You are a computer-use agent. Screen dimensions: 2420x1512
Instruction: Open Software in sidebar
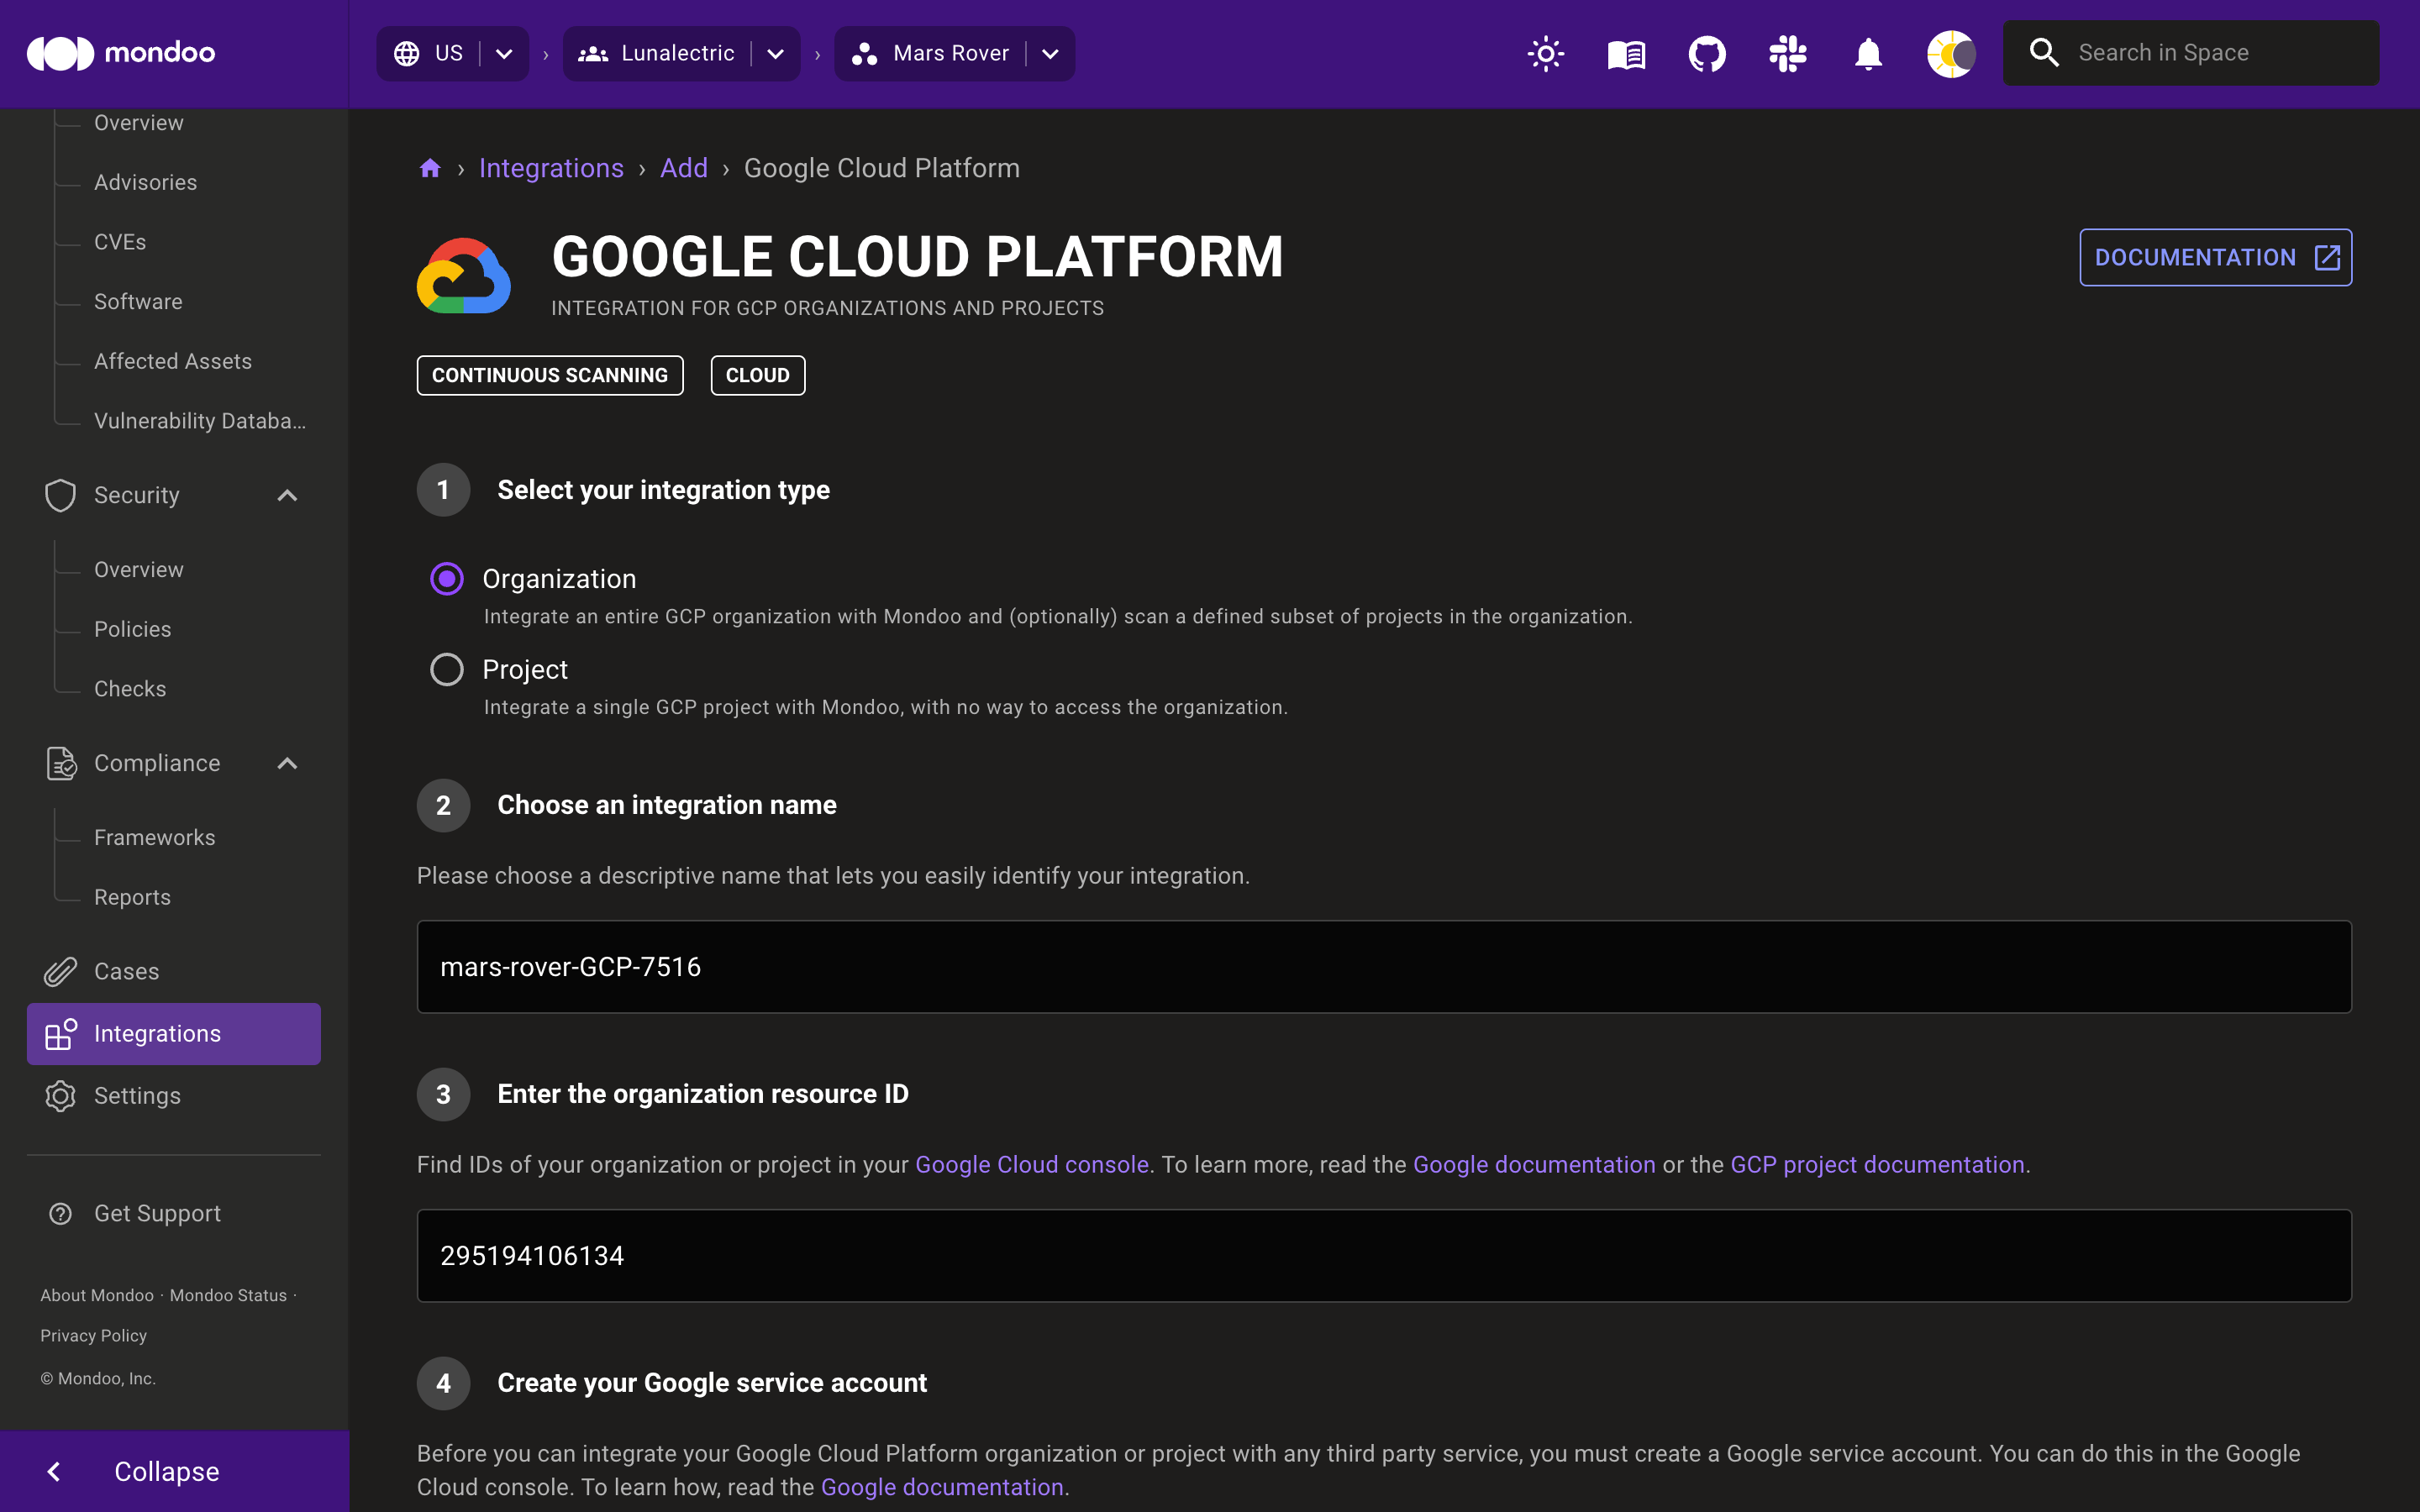(x=138, y=301)
